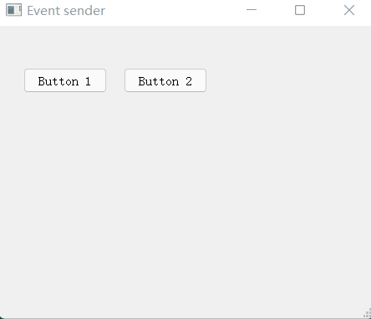
Task: Click the Button 2 push button
Action: coord(165,80)
